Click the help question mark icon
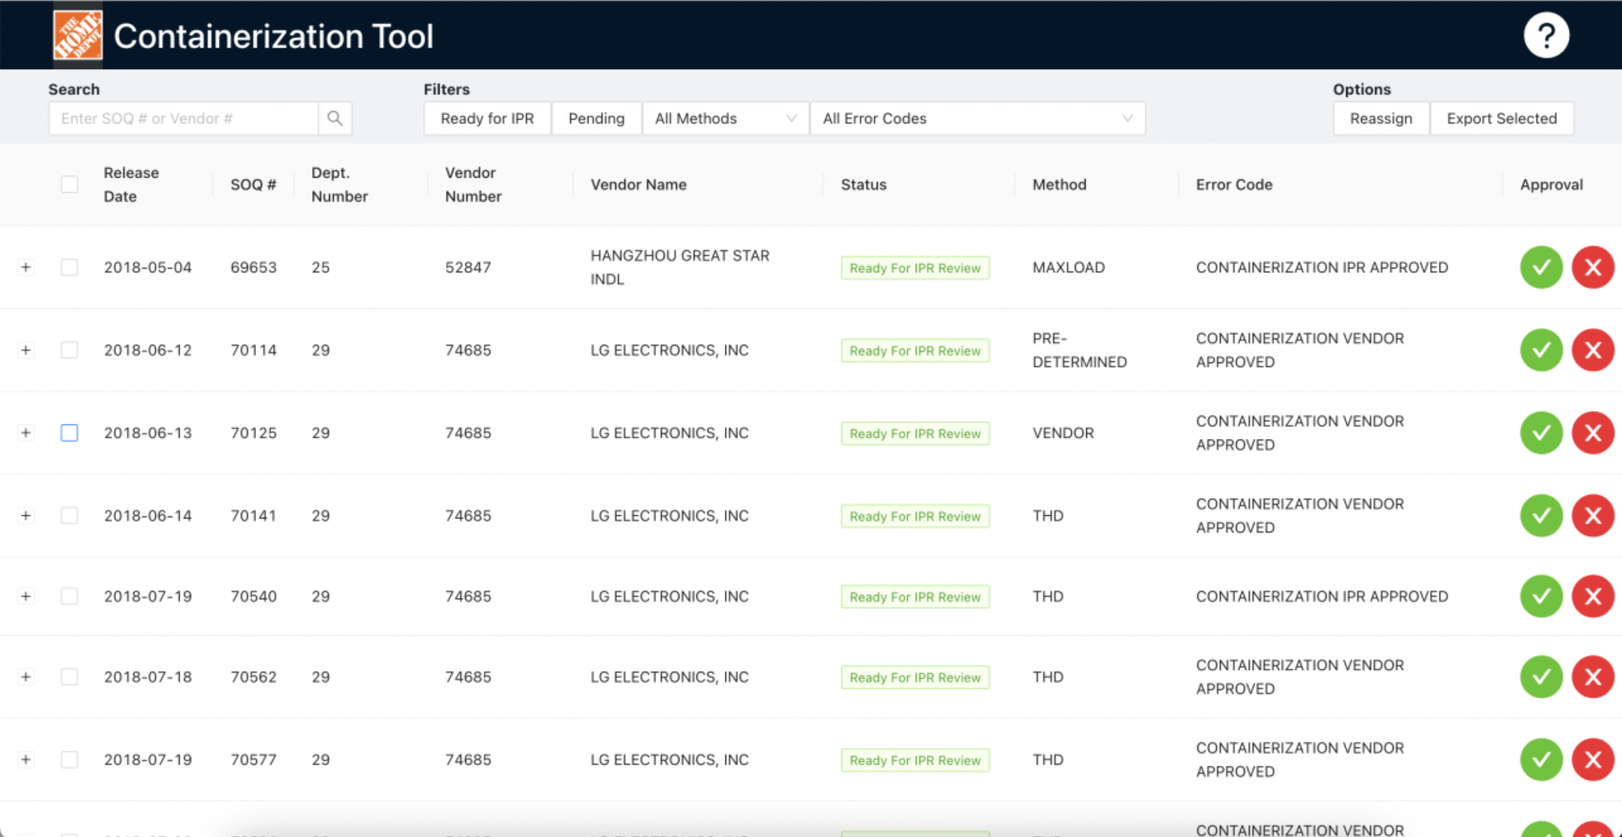The width and height of the screenshot is (1622, 837). point(1546,36)
